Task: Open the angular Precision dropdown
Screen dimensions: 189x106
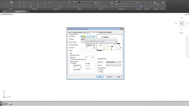Action: (113, 65)
